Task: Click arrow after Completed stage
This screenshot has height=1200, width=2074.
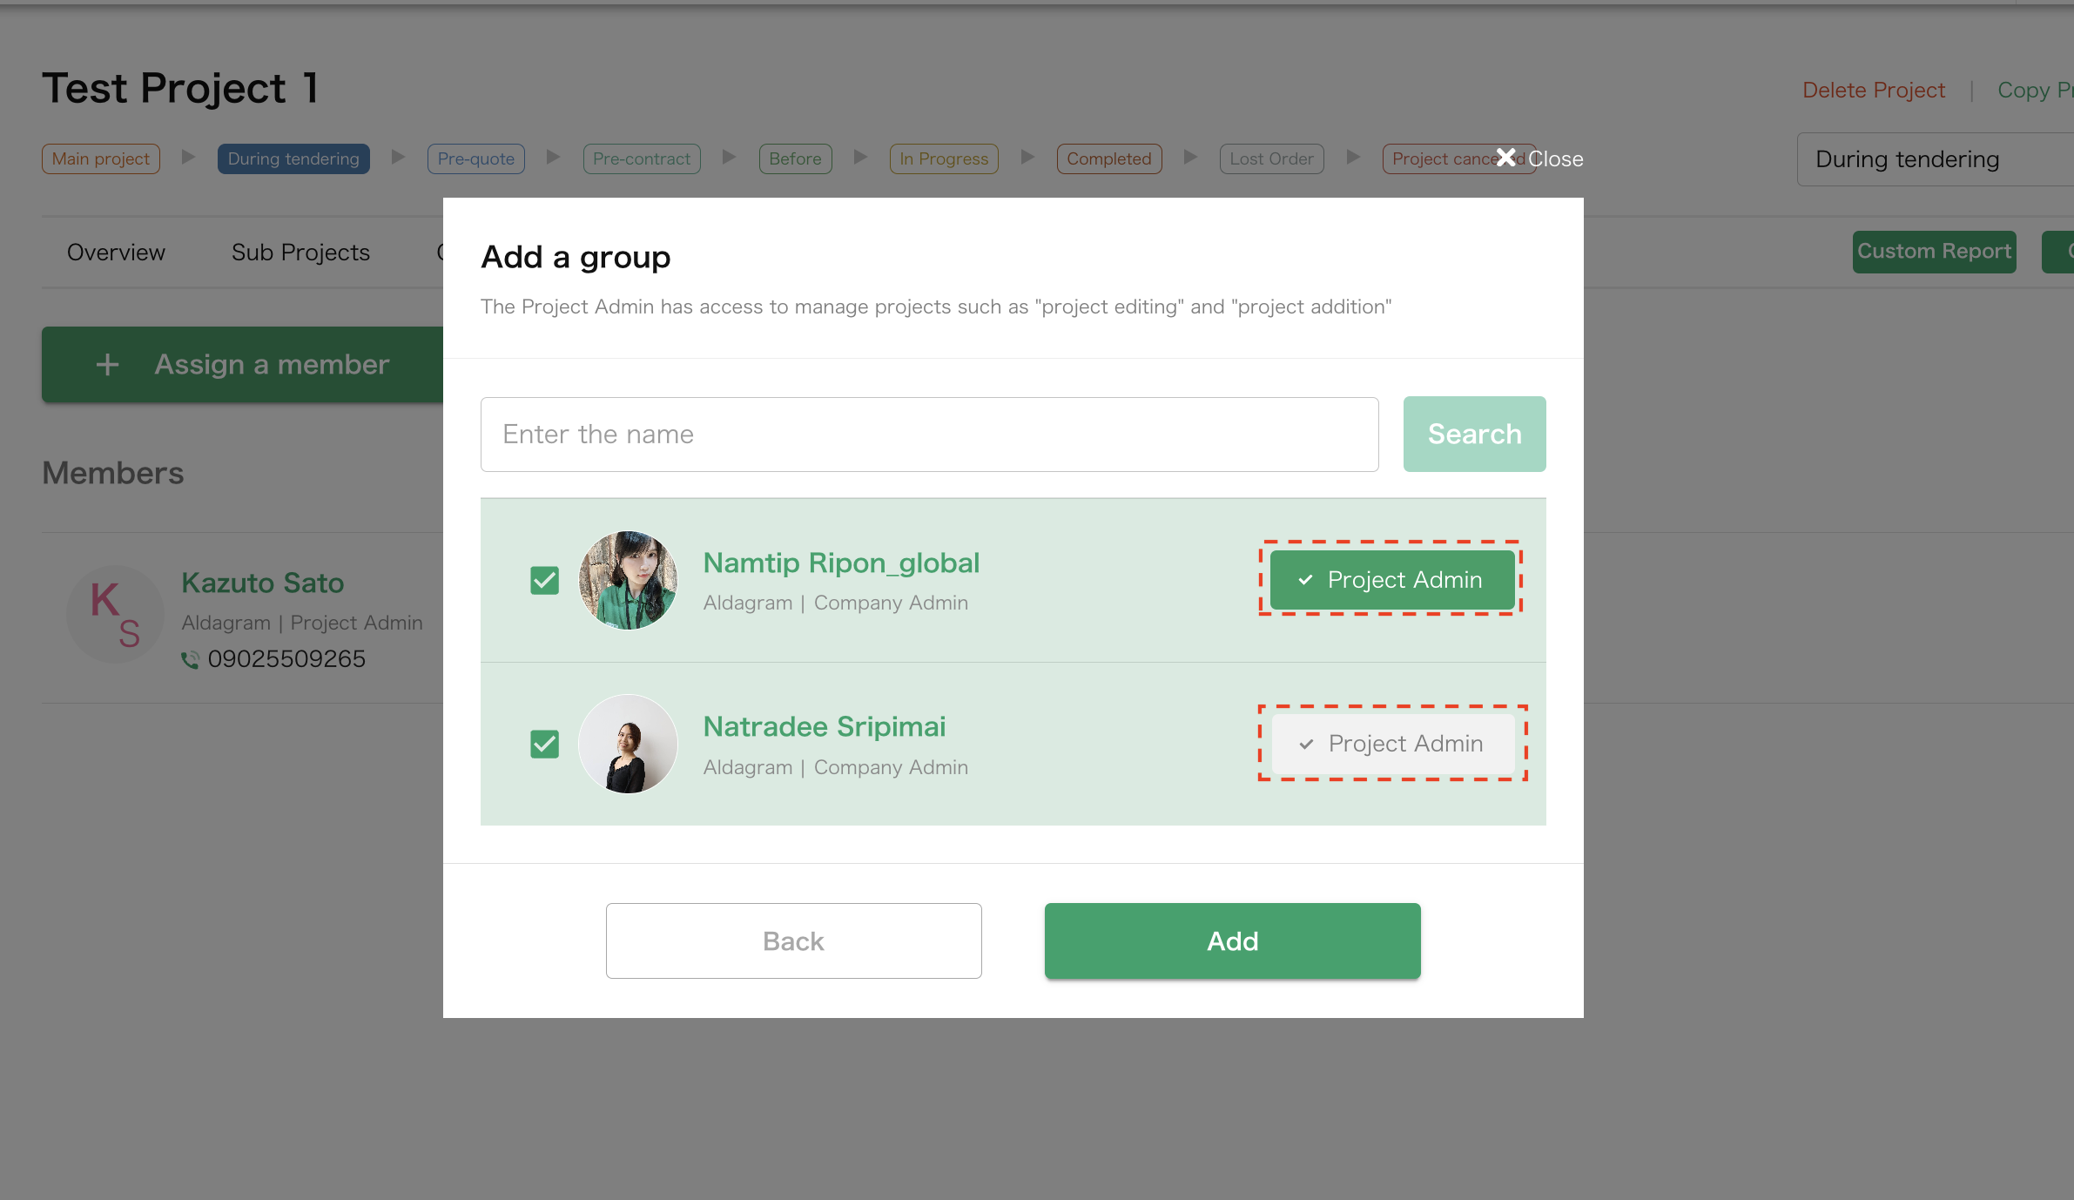Action: (1189, 158)
